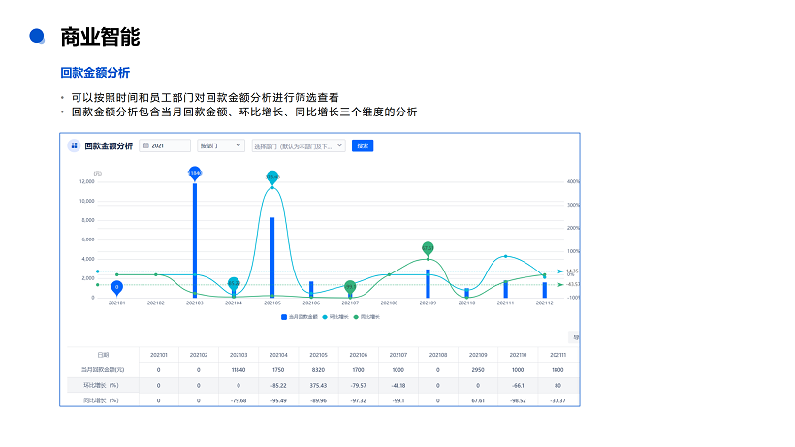Click the calendar icon in the year field

(x=146, y=146)
